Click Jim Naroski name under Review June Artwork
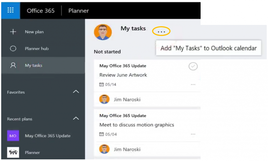Screen dimensions: 268x161 [127, 100]
